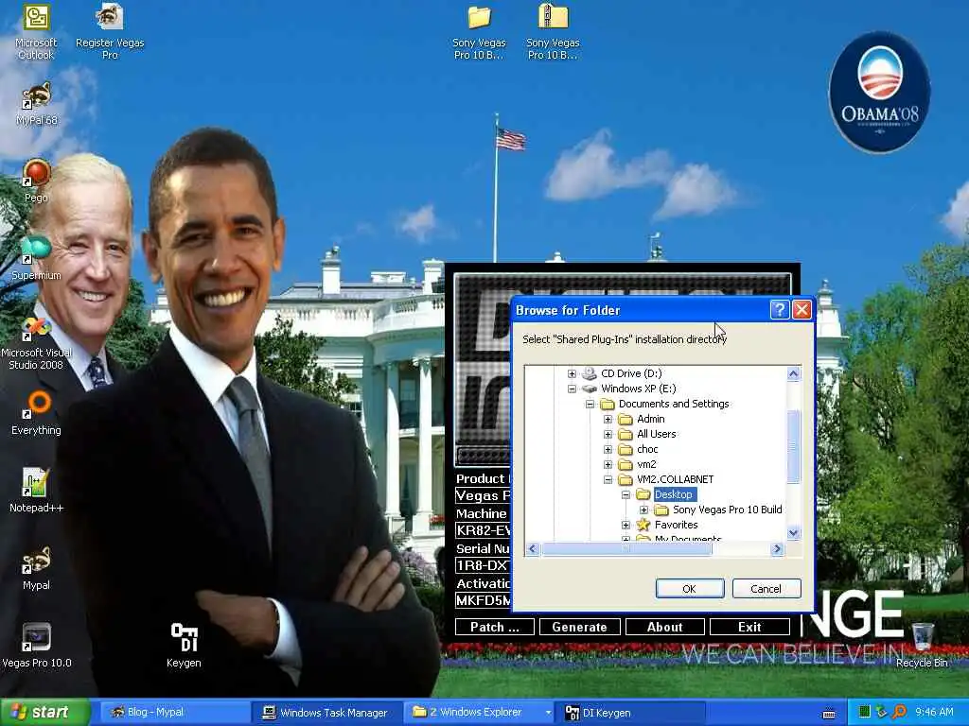Click the horizontal scrollbar thumb in folder tree
Viewport: 969px width, 726px height.
coord(626,549)
